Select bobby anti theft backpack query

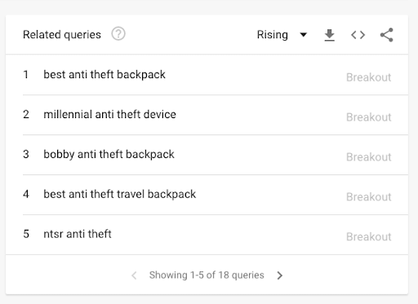(x=109, y=154)
